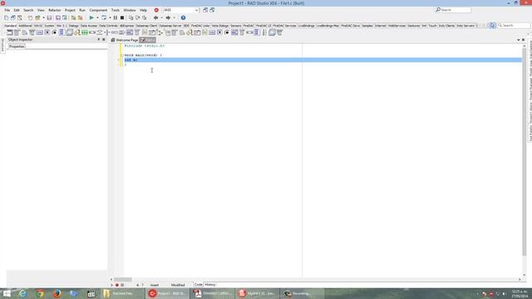The image size is (532, 299).
Task: Click the horizontal scrollbar thumb in editor
Action: pos(122,280)
